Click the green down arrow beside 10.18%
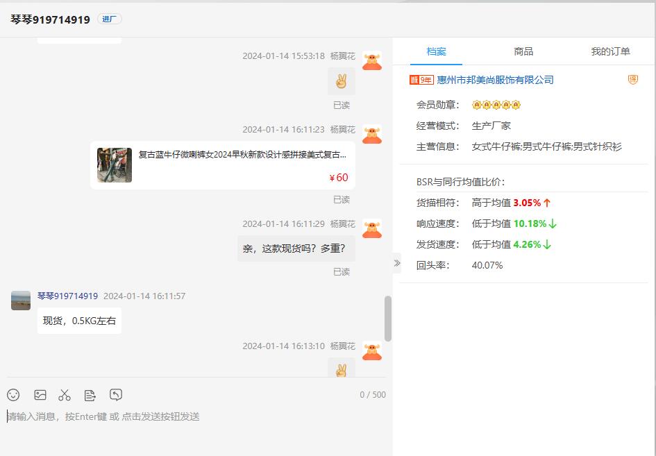The width and height of the screenshot is (656, 456). click(x=553, y=223)
